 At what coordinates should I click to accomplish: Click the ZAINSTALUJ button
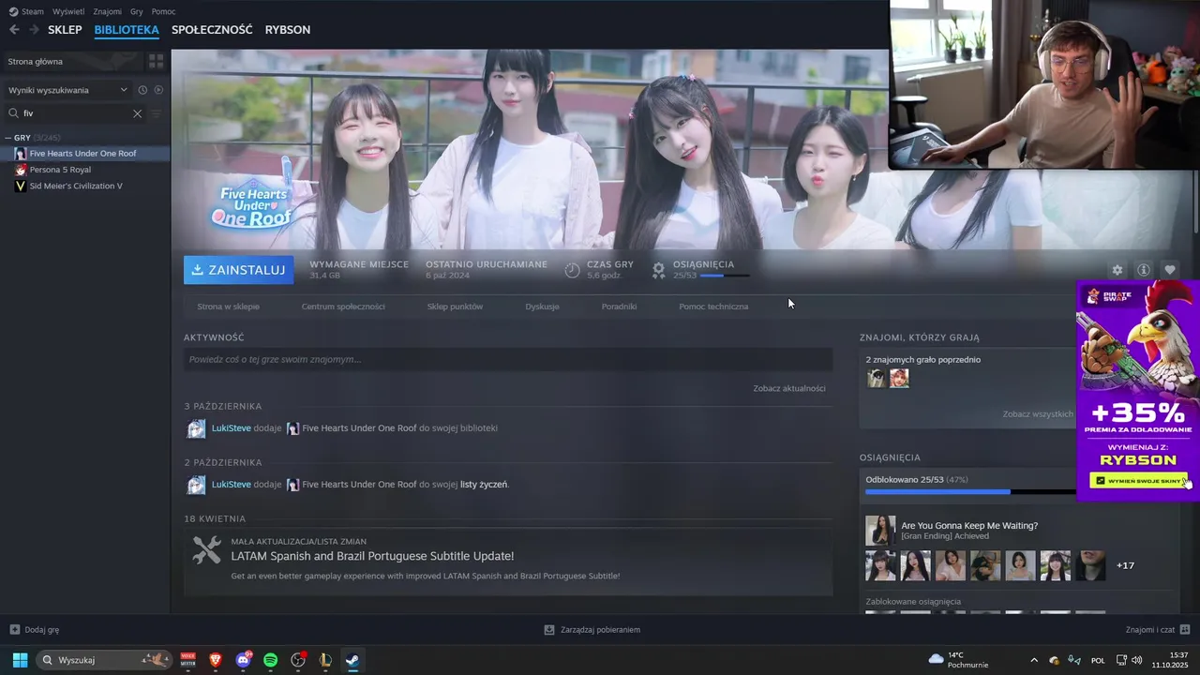238,270
